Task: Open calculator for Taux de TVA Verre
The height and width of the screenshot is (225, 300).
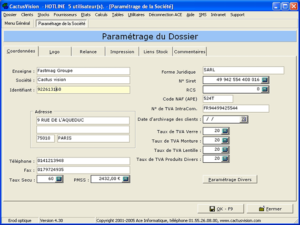Action: coord(226,131)
